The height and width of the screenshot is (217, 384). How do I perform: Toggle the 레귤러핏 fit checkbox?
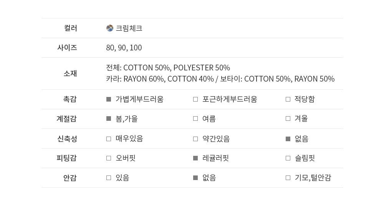coord(195,158)
